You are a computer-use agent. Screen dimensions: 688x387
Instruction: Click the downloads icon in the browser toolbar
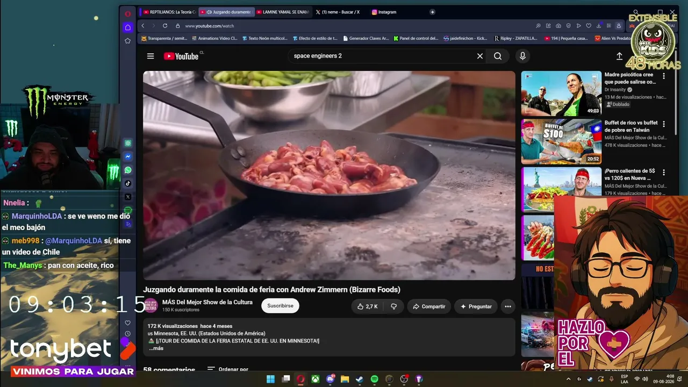coord(599,26)
